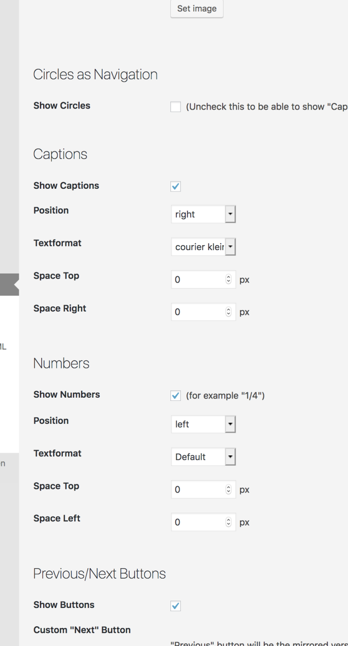Expand the courier klein Textformat dropdown
Image resolution: width=348 pixels, height=646 pixels.
pyautogui.click(x=203, y=247)
